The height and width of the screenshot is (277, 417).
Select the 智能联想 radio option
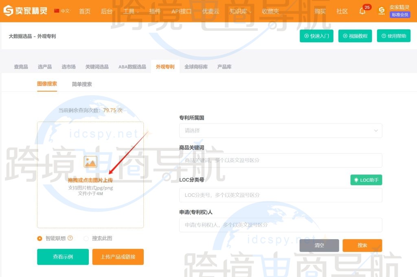[40, 238]
